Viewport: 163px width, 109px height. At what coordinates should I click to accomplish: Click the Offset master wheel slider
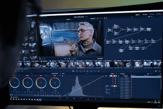click(55, 90)
